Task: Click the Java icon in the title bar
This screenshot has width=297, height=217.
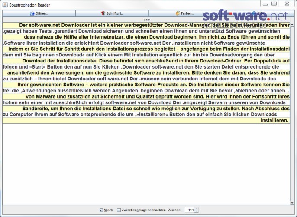Action: tap(5, 5)
